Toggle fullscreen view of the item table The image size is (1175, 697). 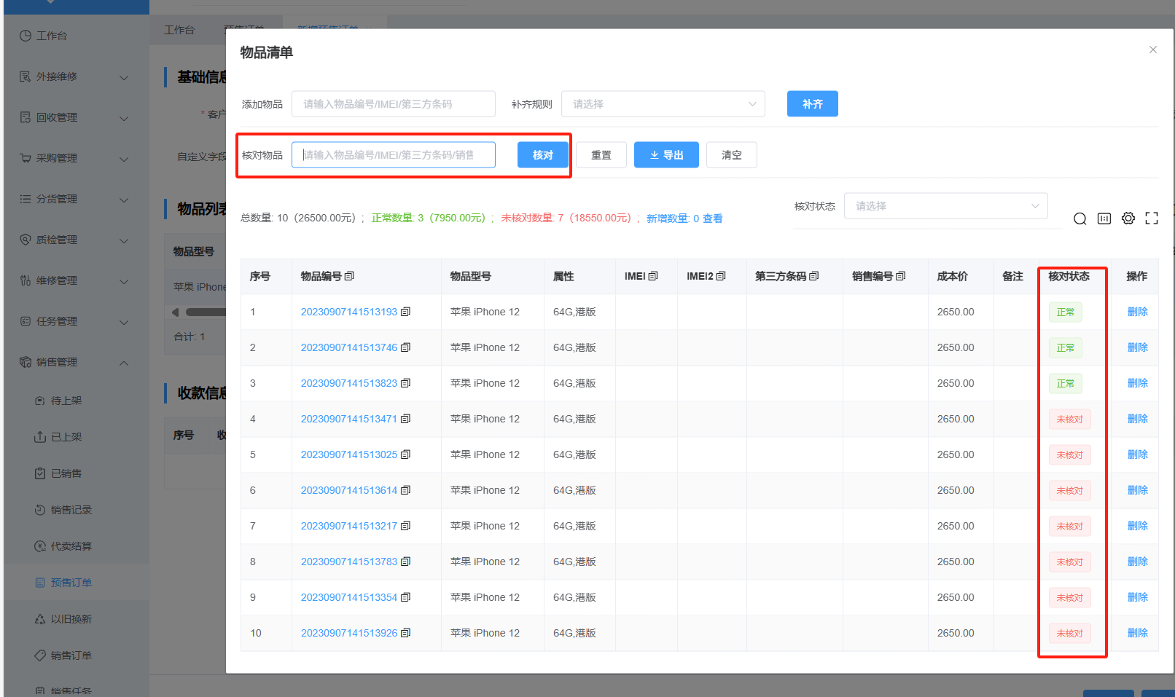click(x=1152, y=218)
